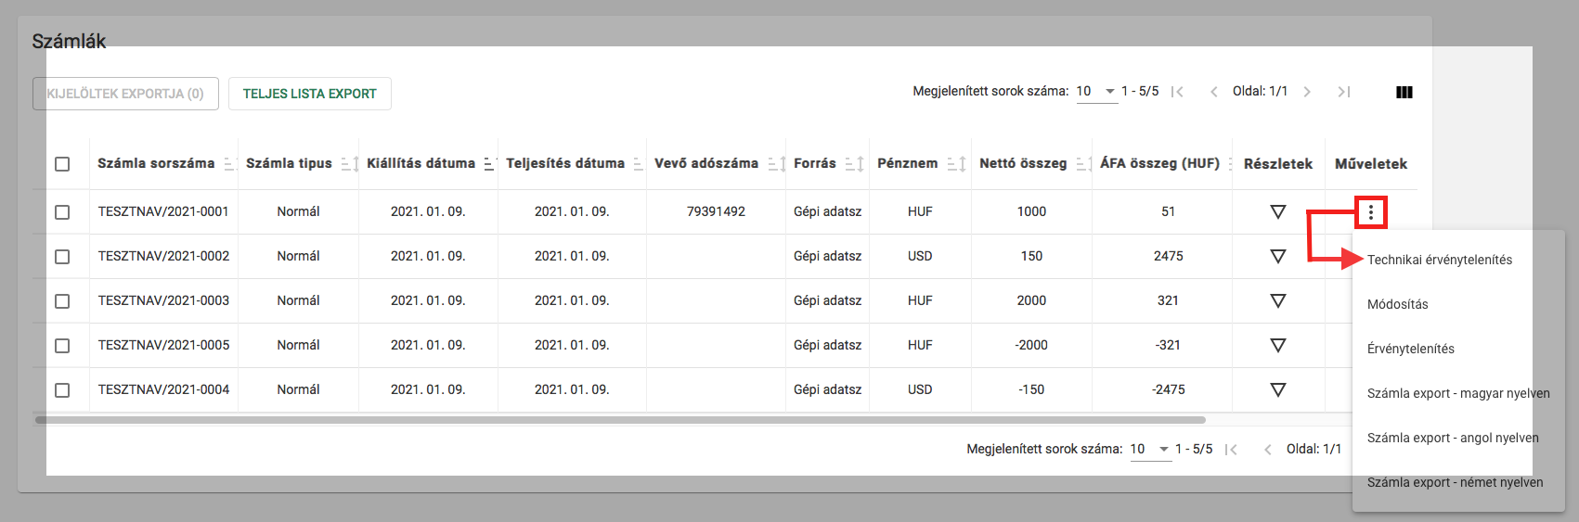The image size is (1579, 522).
Task: Tick the checkbox for invoice TESZTNAV/2021-0002
Action: pos(62,257)
